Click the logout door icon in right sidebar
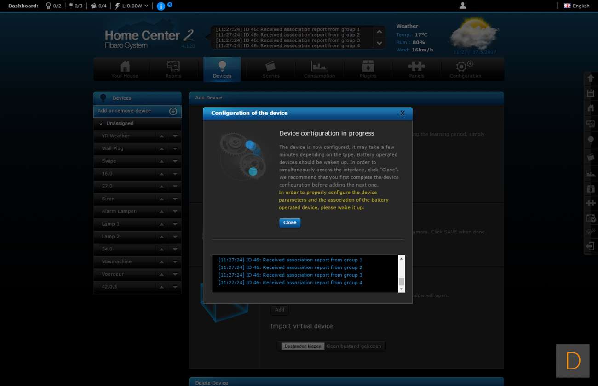 [591, 246]
